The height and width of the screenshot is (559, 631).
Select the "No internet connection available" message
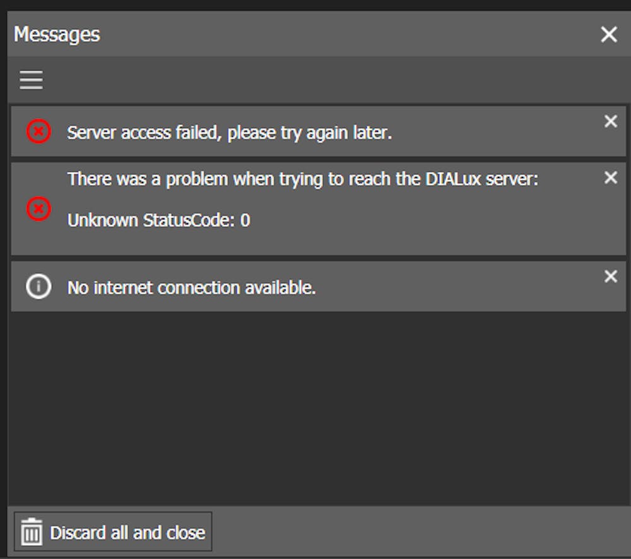(252, 287)
